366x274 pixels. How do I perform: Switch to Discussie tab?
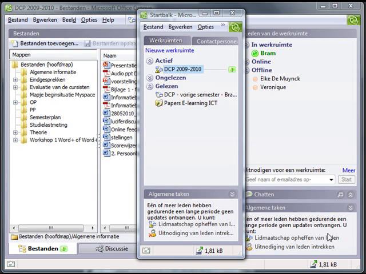click(x=112, y=249)
